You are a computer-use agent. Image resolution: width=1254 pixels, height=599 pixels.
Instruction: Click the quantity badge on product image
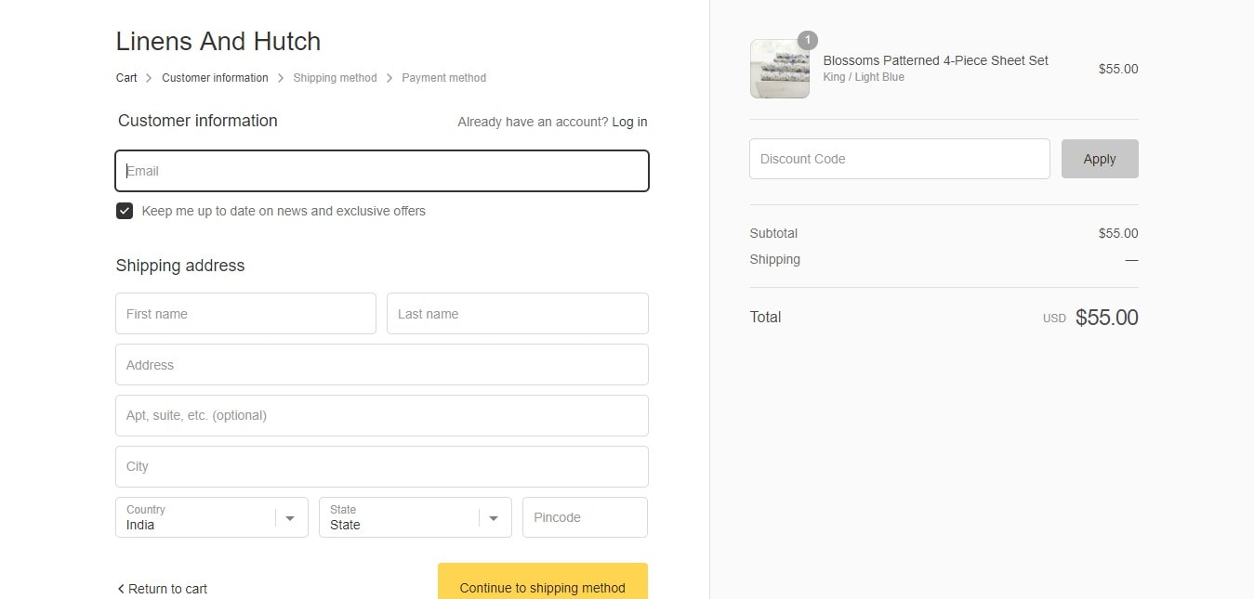click(808, 41)
